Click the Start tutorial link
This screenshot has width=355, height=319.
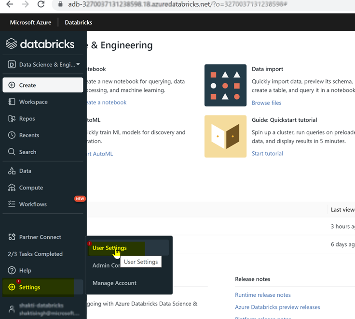[267, 154]
